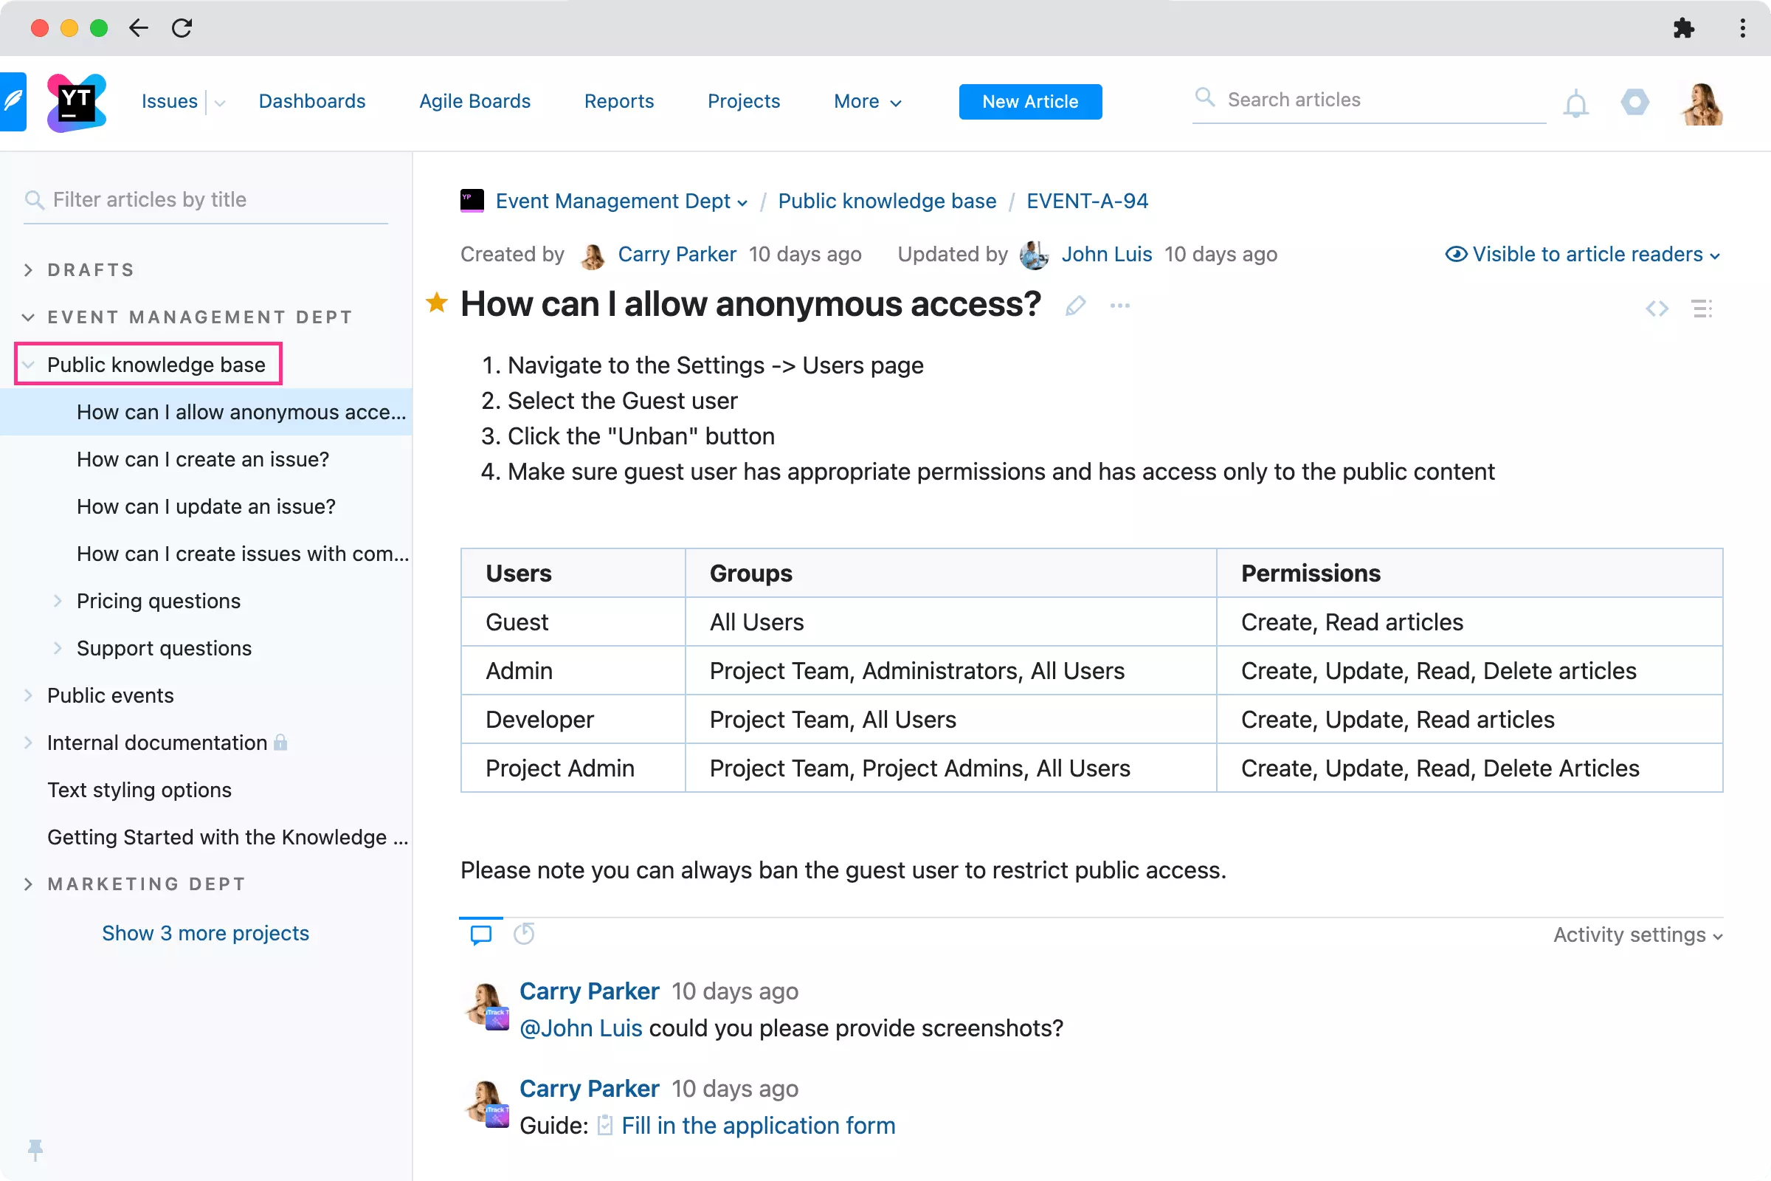
Task: Edit the article with the pencil icon
Action: pos(1075,305)
